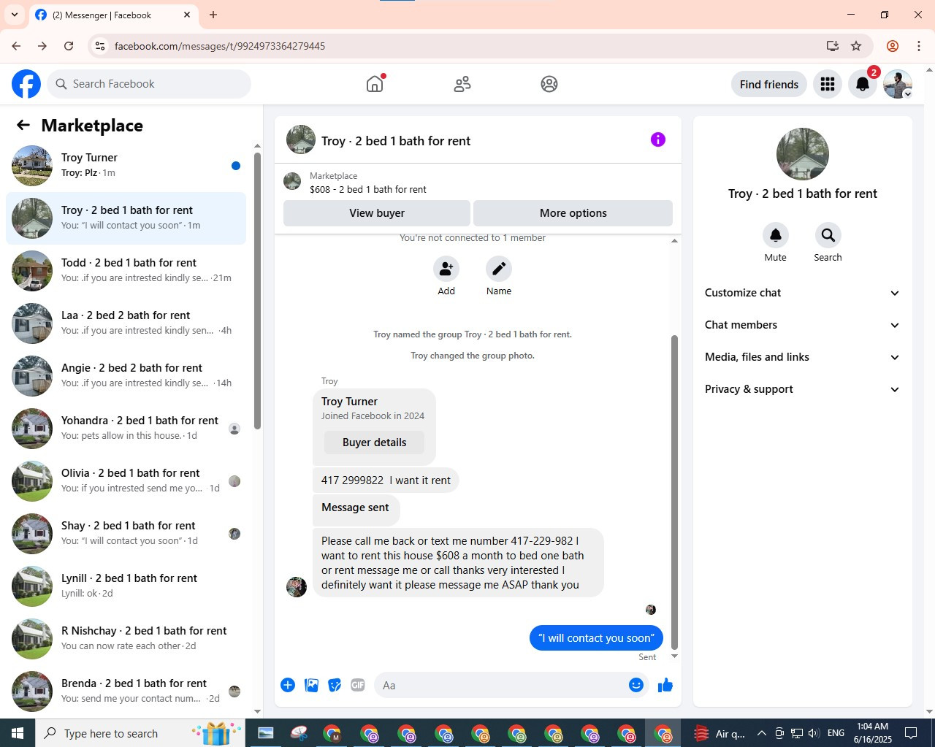Choose a sticker icon in composer

coord(335,685)
